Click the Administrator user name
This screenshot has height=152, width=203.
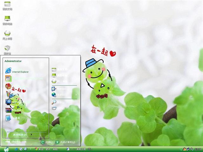pyautogui.click(x=13, y=61)
